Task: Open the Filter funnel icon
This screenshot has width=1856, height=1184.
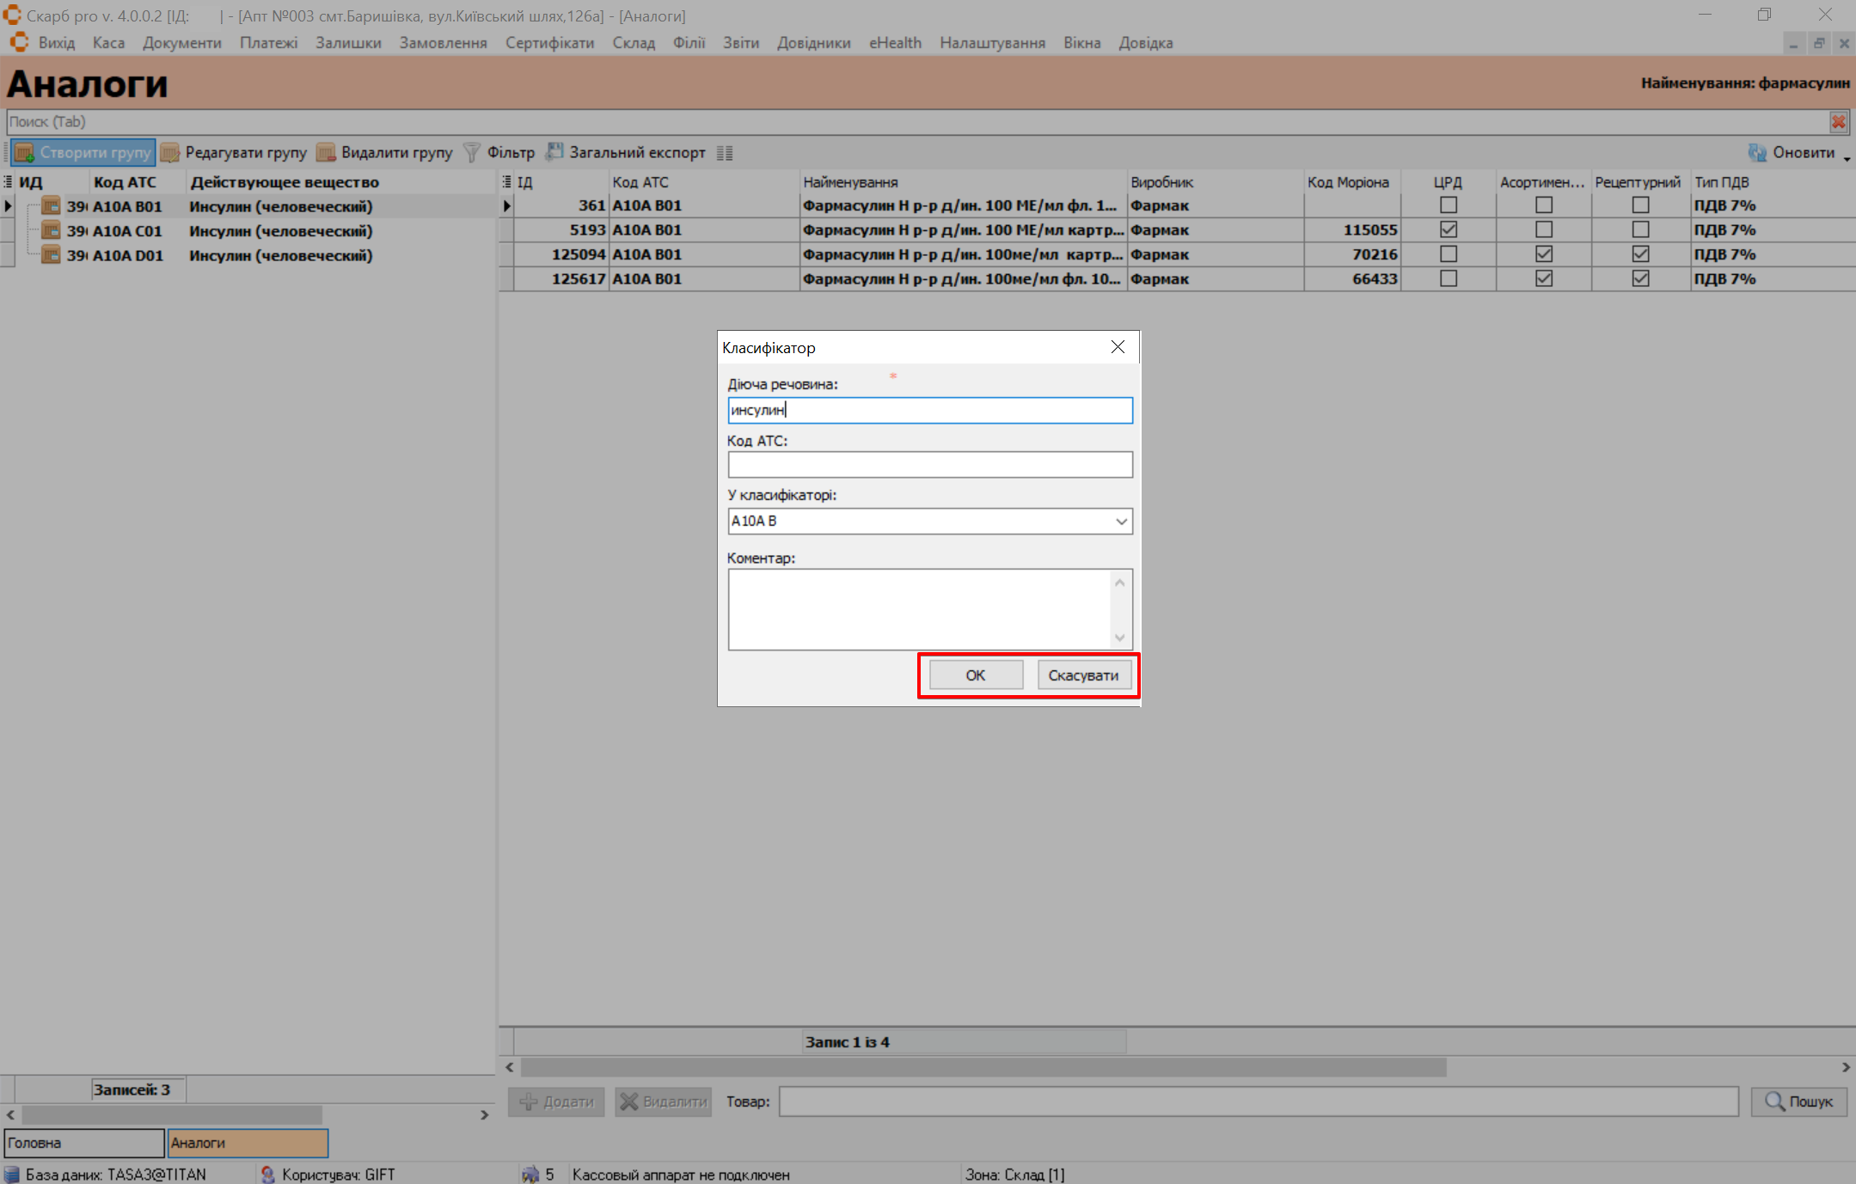Action: 471,153
